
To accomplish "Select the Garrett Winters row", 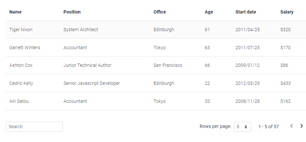I will [x=156, y=48].
